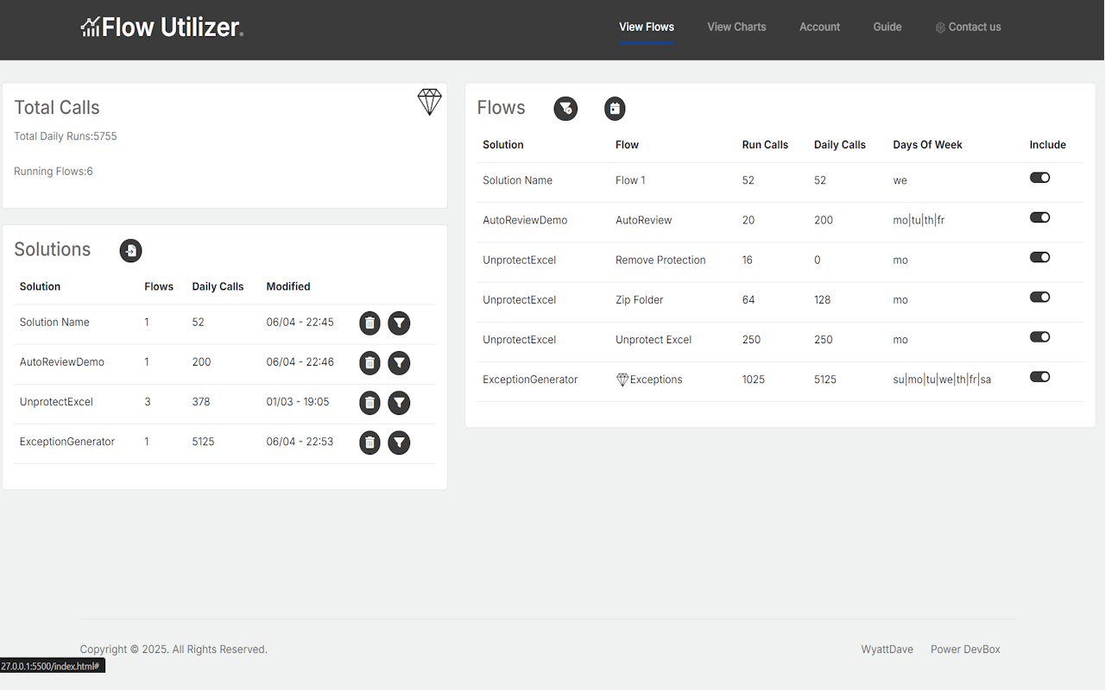
Task: Click the clear filter icon beside Flows
Action: click(565, 109)
